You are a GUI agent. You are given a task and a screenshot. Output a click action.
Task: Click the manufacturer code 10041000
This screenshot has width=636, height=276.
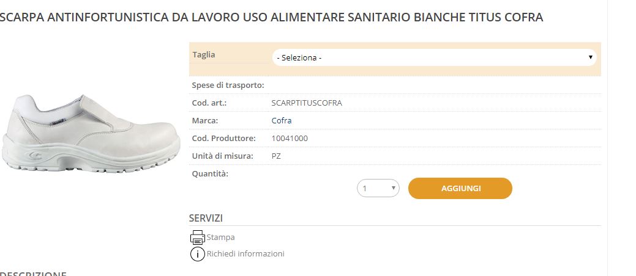click(x=290, y=138)
